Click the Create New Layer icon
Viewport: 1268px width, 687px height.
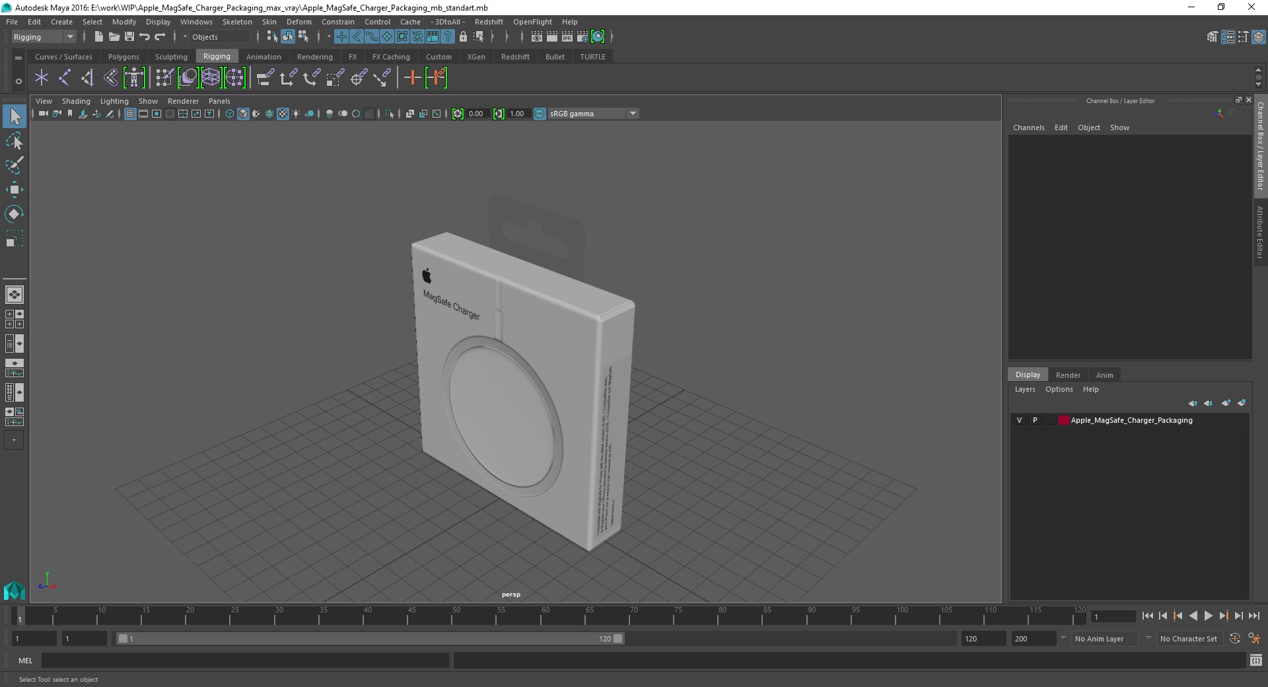[1226, 403]
